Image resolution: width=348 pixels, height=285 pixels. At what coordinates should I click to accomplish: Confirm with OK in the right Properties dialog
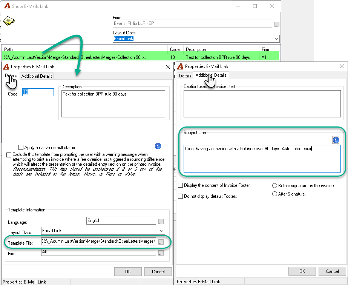coord(302,271)
